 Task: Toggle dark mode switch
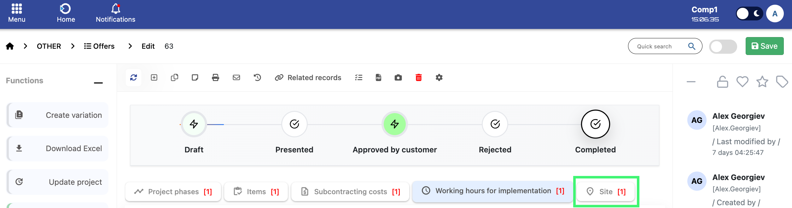pos(749,14)
